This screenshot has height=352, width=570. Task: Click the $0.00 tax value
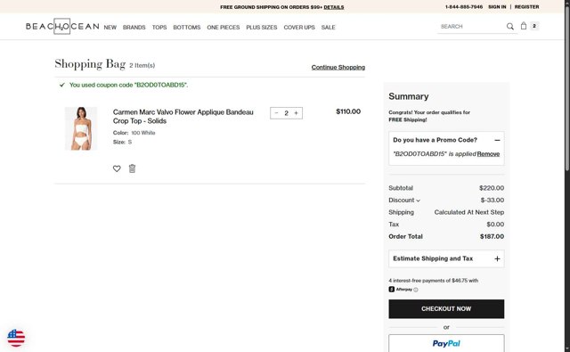[x=495, y=225]
